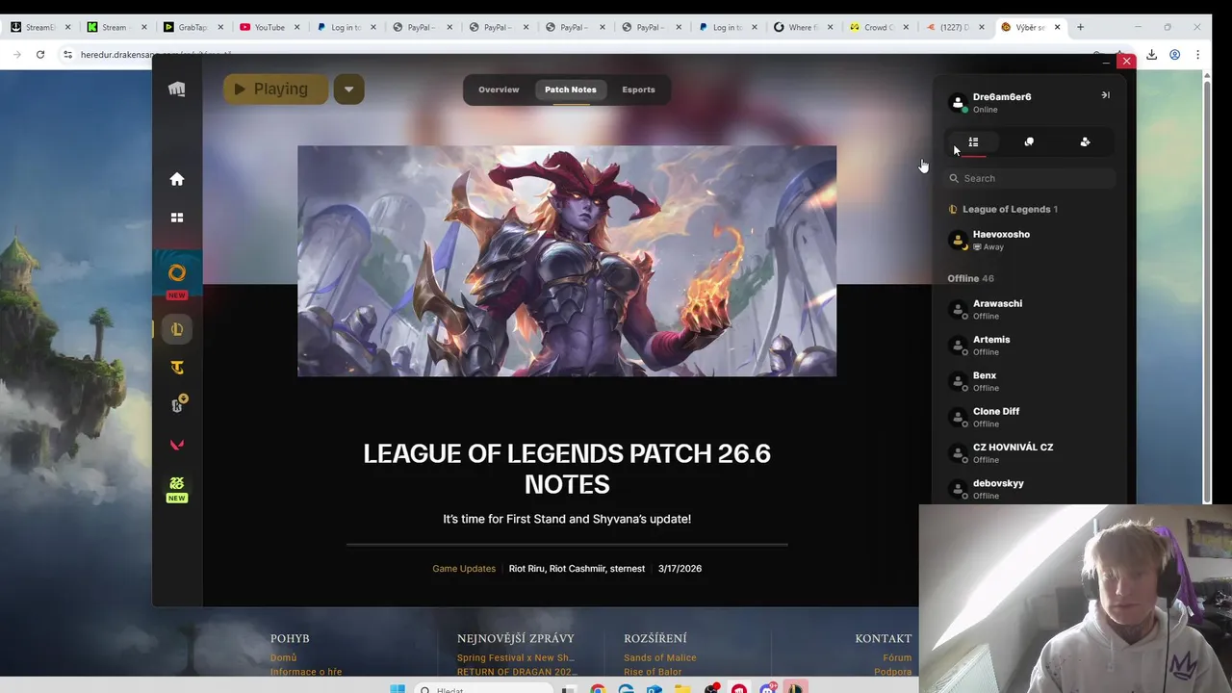
Task: Select friend name Arawaschi
Action: tap(997, 303)
